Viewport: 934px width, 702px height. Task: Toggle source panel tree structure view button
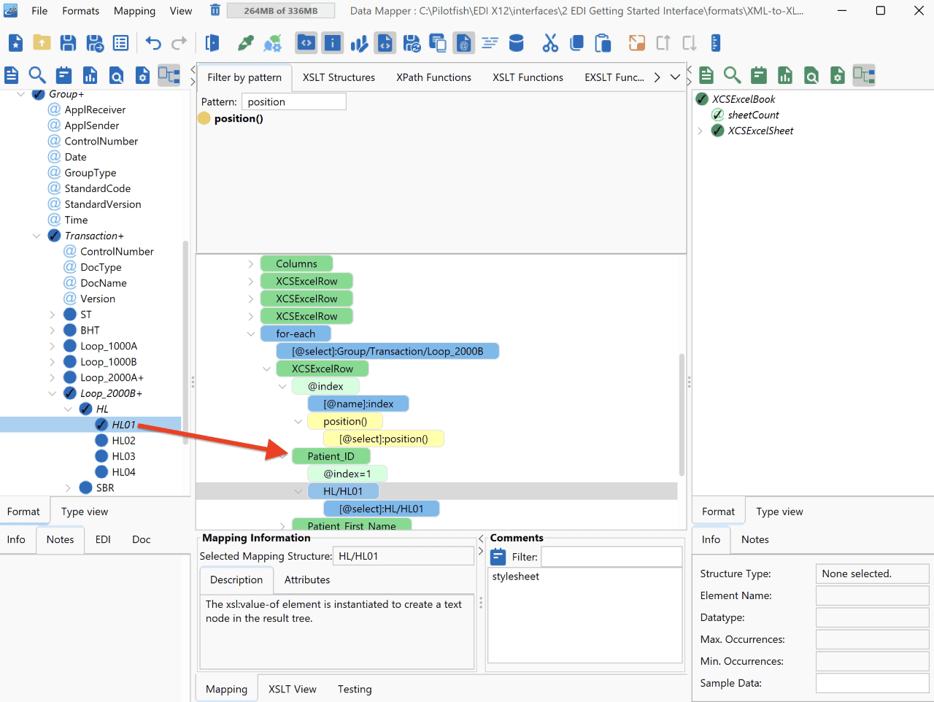point(169,74)
